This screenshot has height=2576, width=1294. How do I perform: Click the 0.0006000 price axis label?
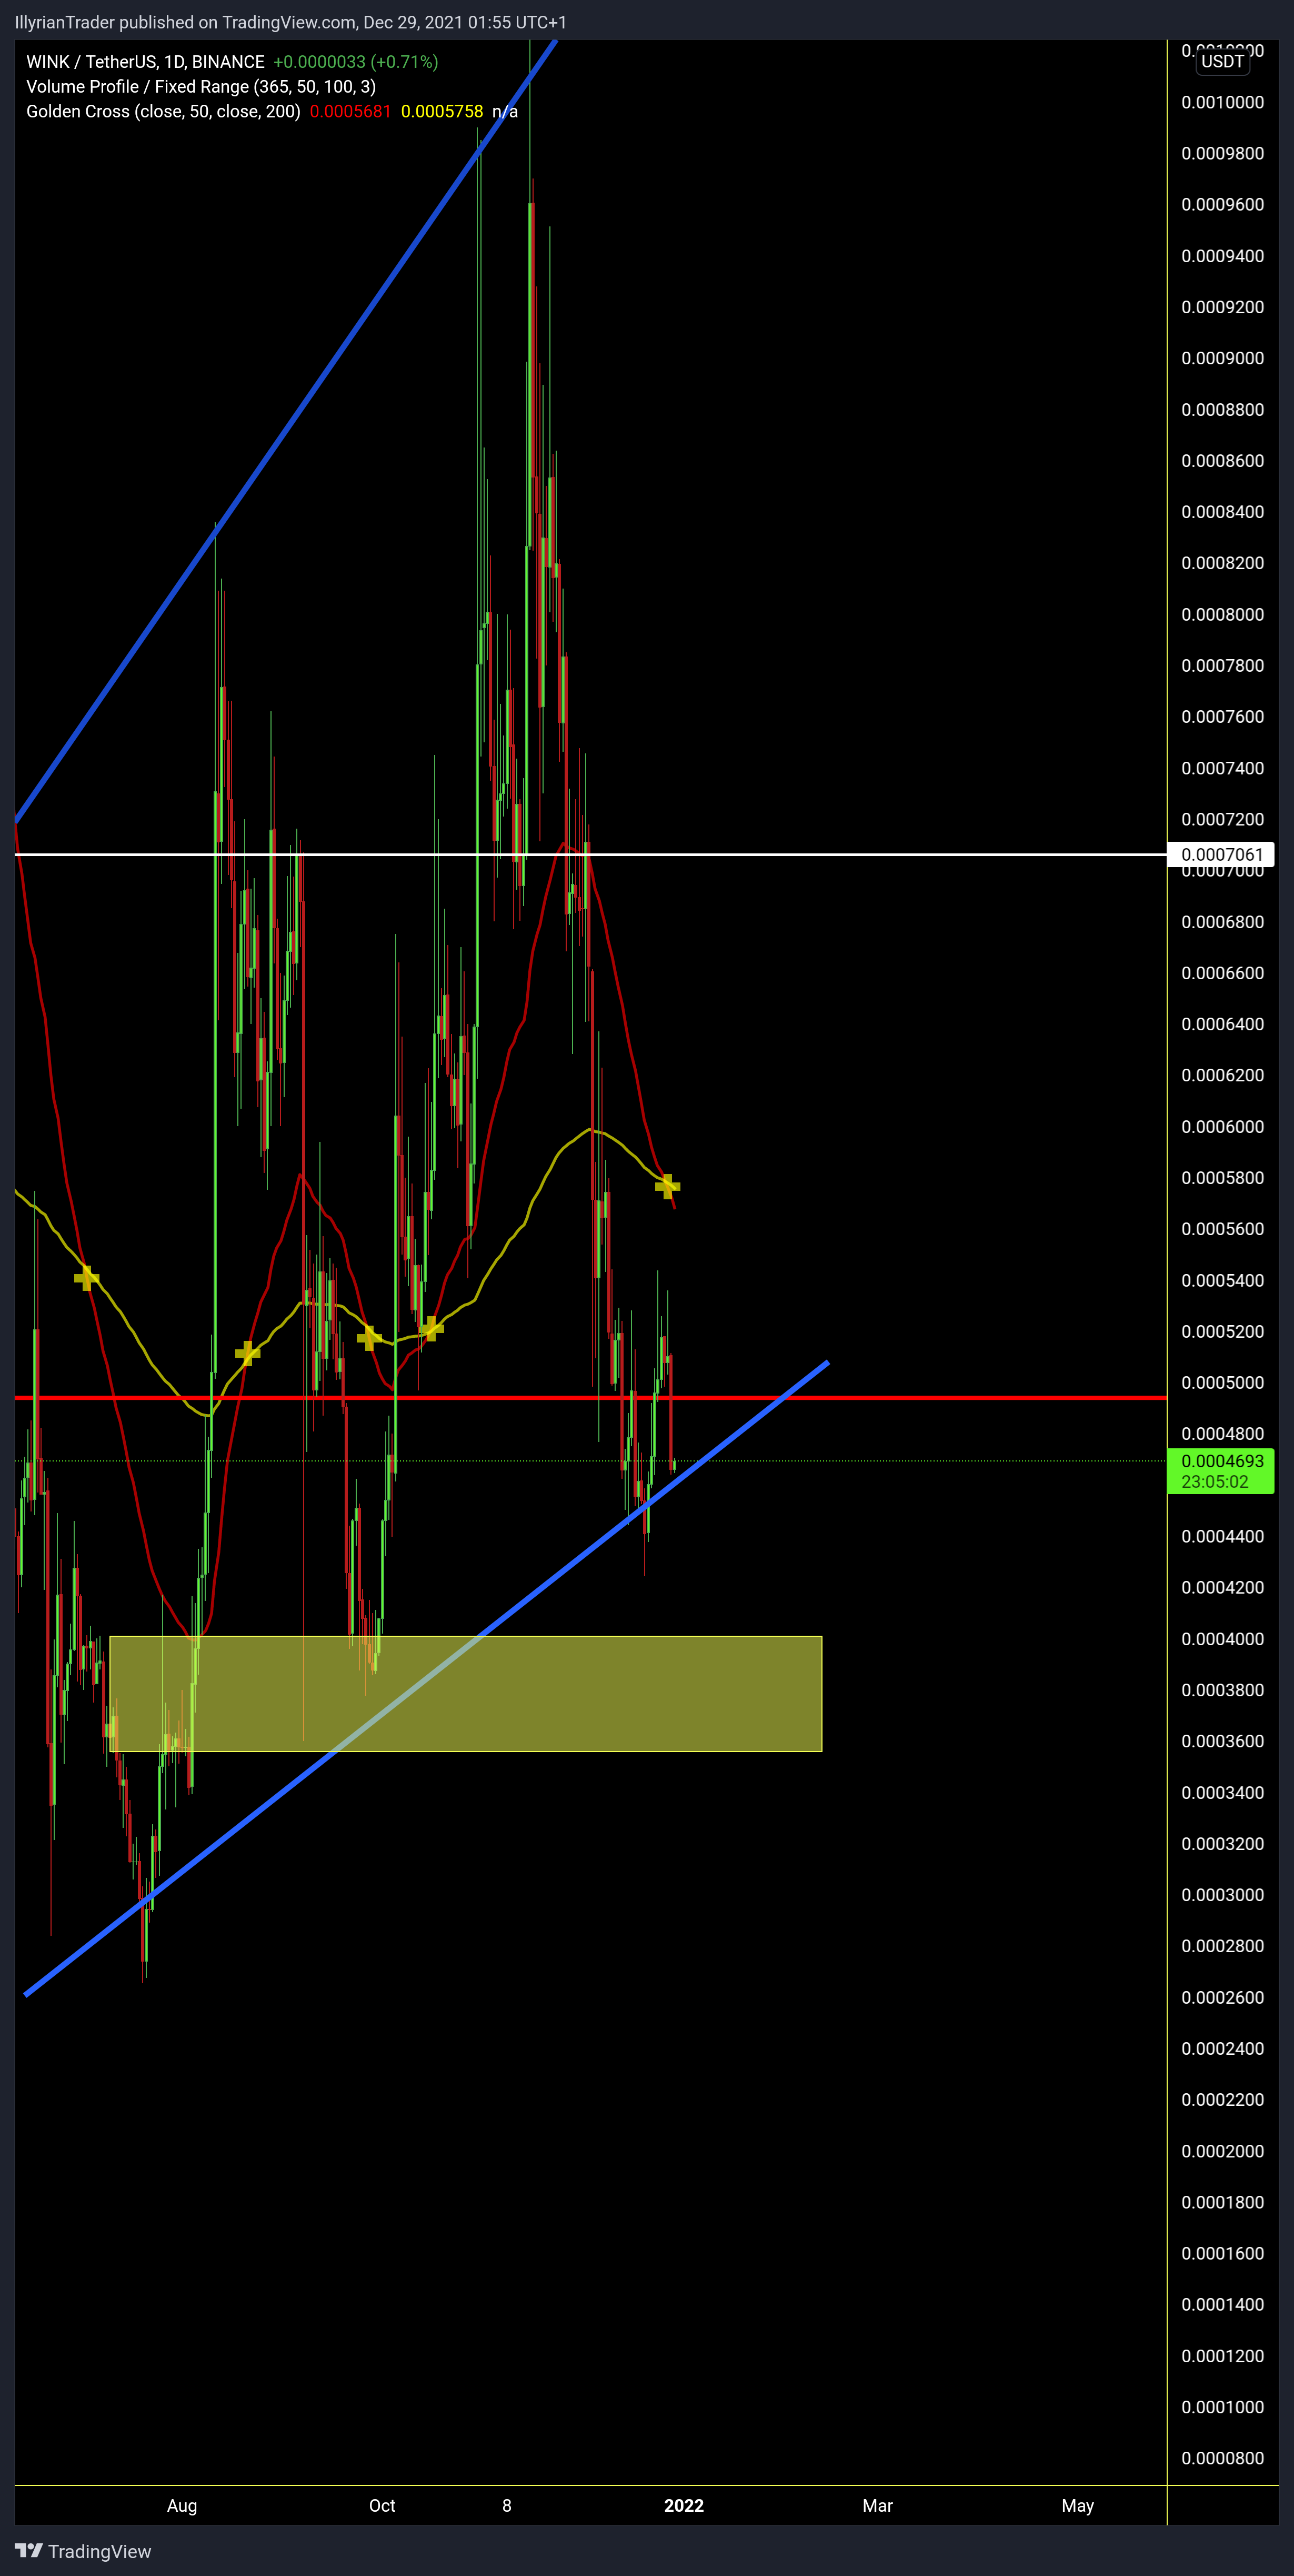(x=1222, y=1126)
